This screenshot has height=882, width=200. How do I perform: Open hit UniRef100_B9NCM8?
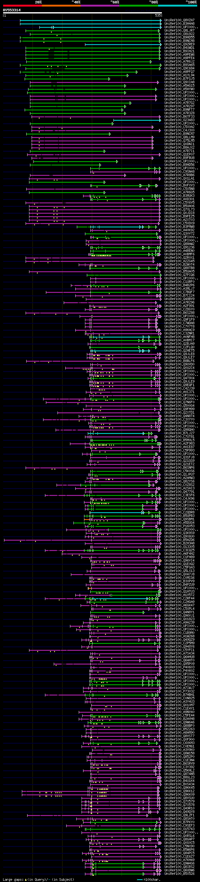(179, 41)
